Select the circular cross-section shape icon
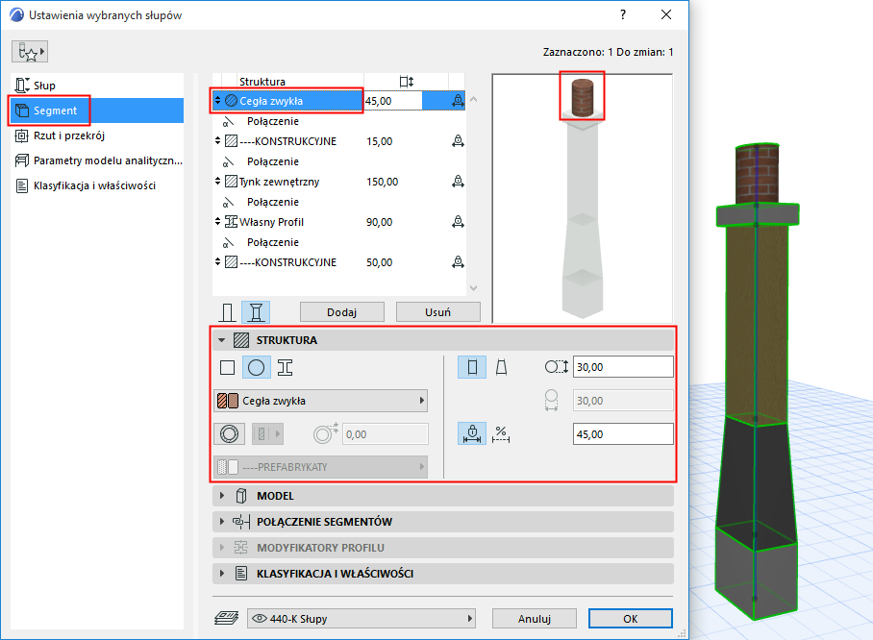Screen dimensions: 873x640 tap(256, 366)
